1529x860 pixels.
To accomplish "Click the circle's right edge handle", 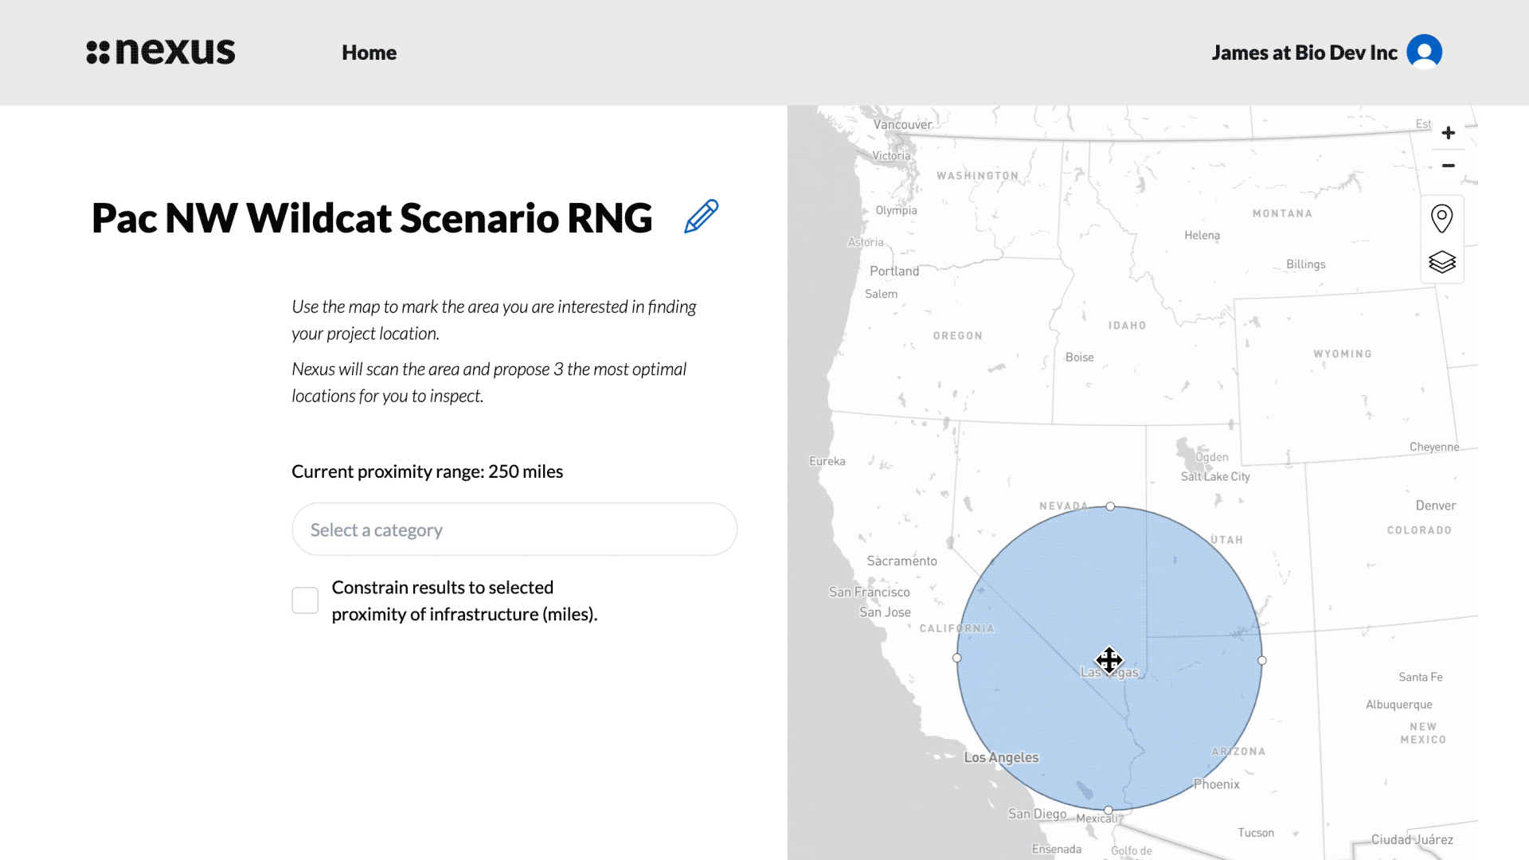I will (x=1261, y=660).
